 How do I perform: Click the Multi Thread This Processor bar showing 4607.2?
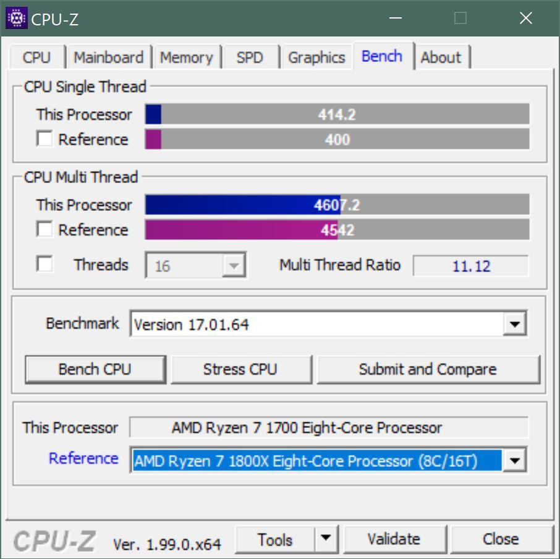[337, 205]
